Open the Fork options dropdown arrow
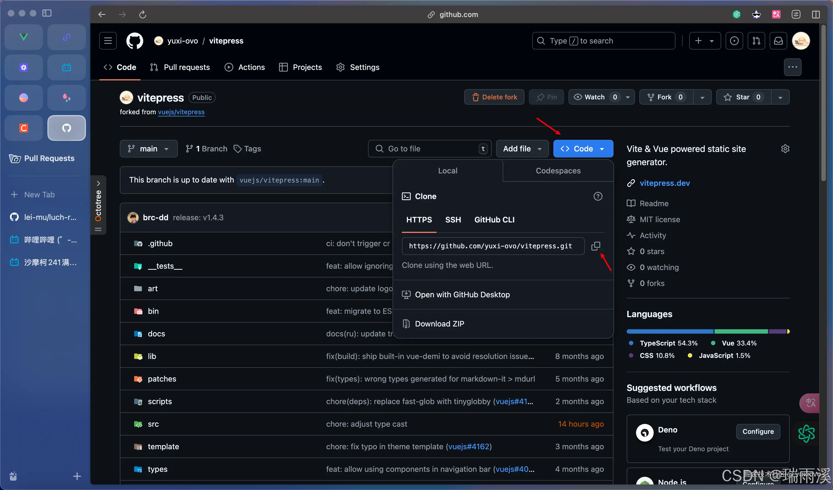The width and height of the screenshot is (833, 490). click(702, 97)
